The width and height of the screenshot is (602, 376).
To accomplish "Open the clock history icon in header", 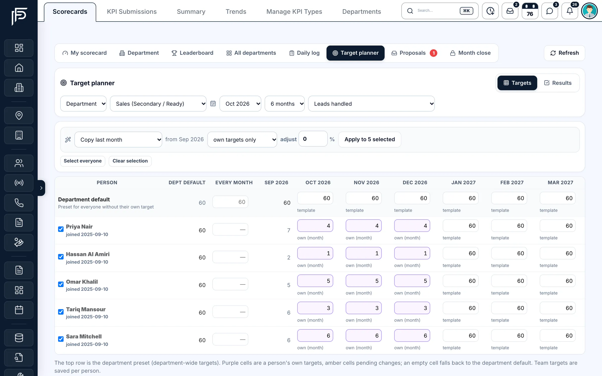I will pos(490,11).
